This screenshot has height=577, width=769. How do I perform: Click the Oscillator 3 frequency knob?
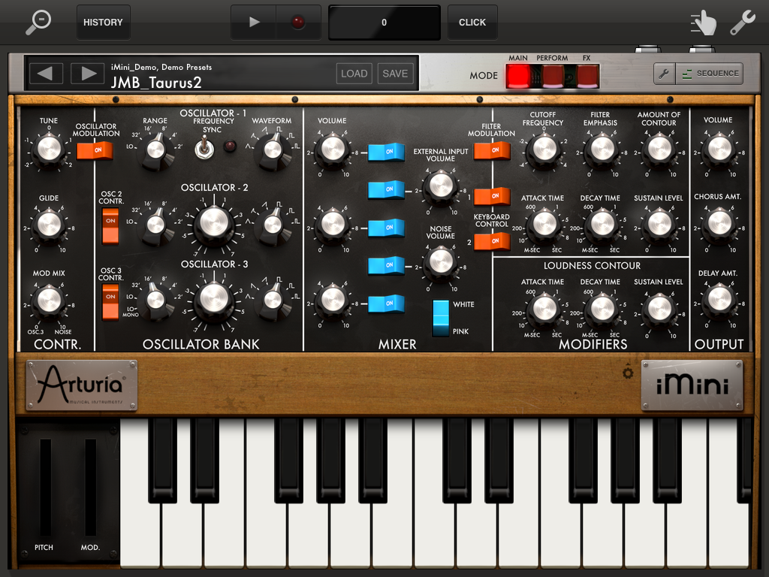click(x=214, y=299)
